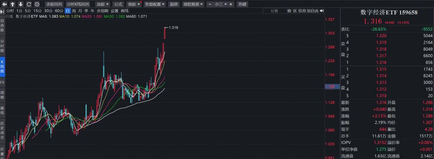
Task: Expand the 微软雅黑 font dropdown
Action: click(x=193, y=4)
